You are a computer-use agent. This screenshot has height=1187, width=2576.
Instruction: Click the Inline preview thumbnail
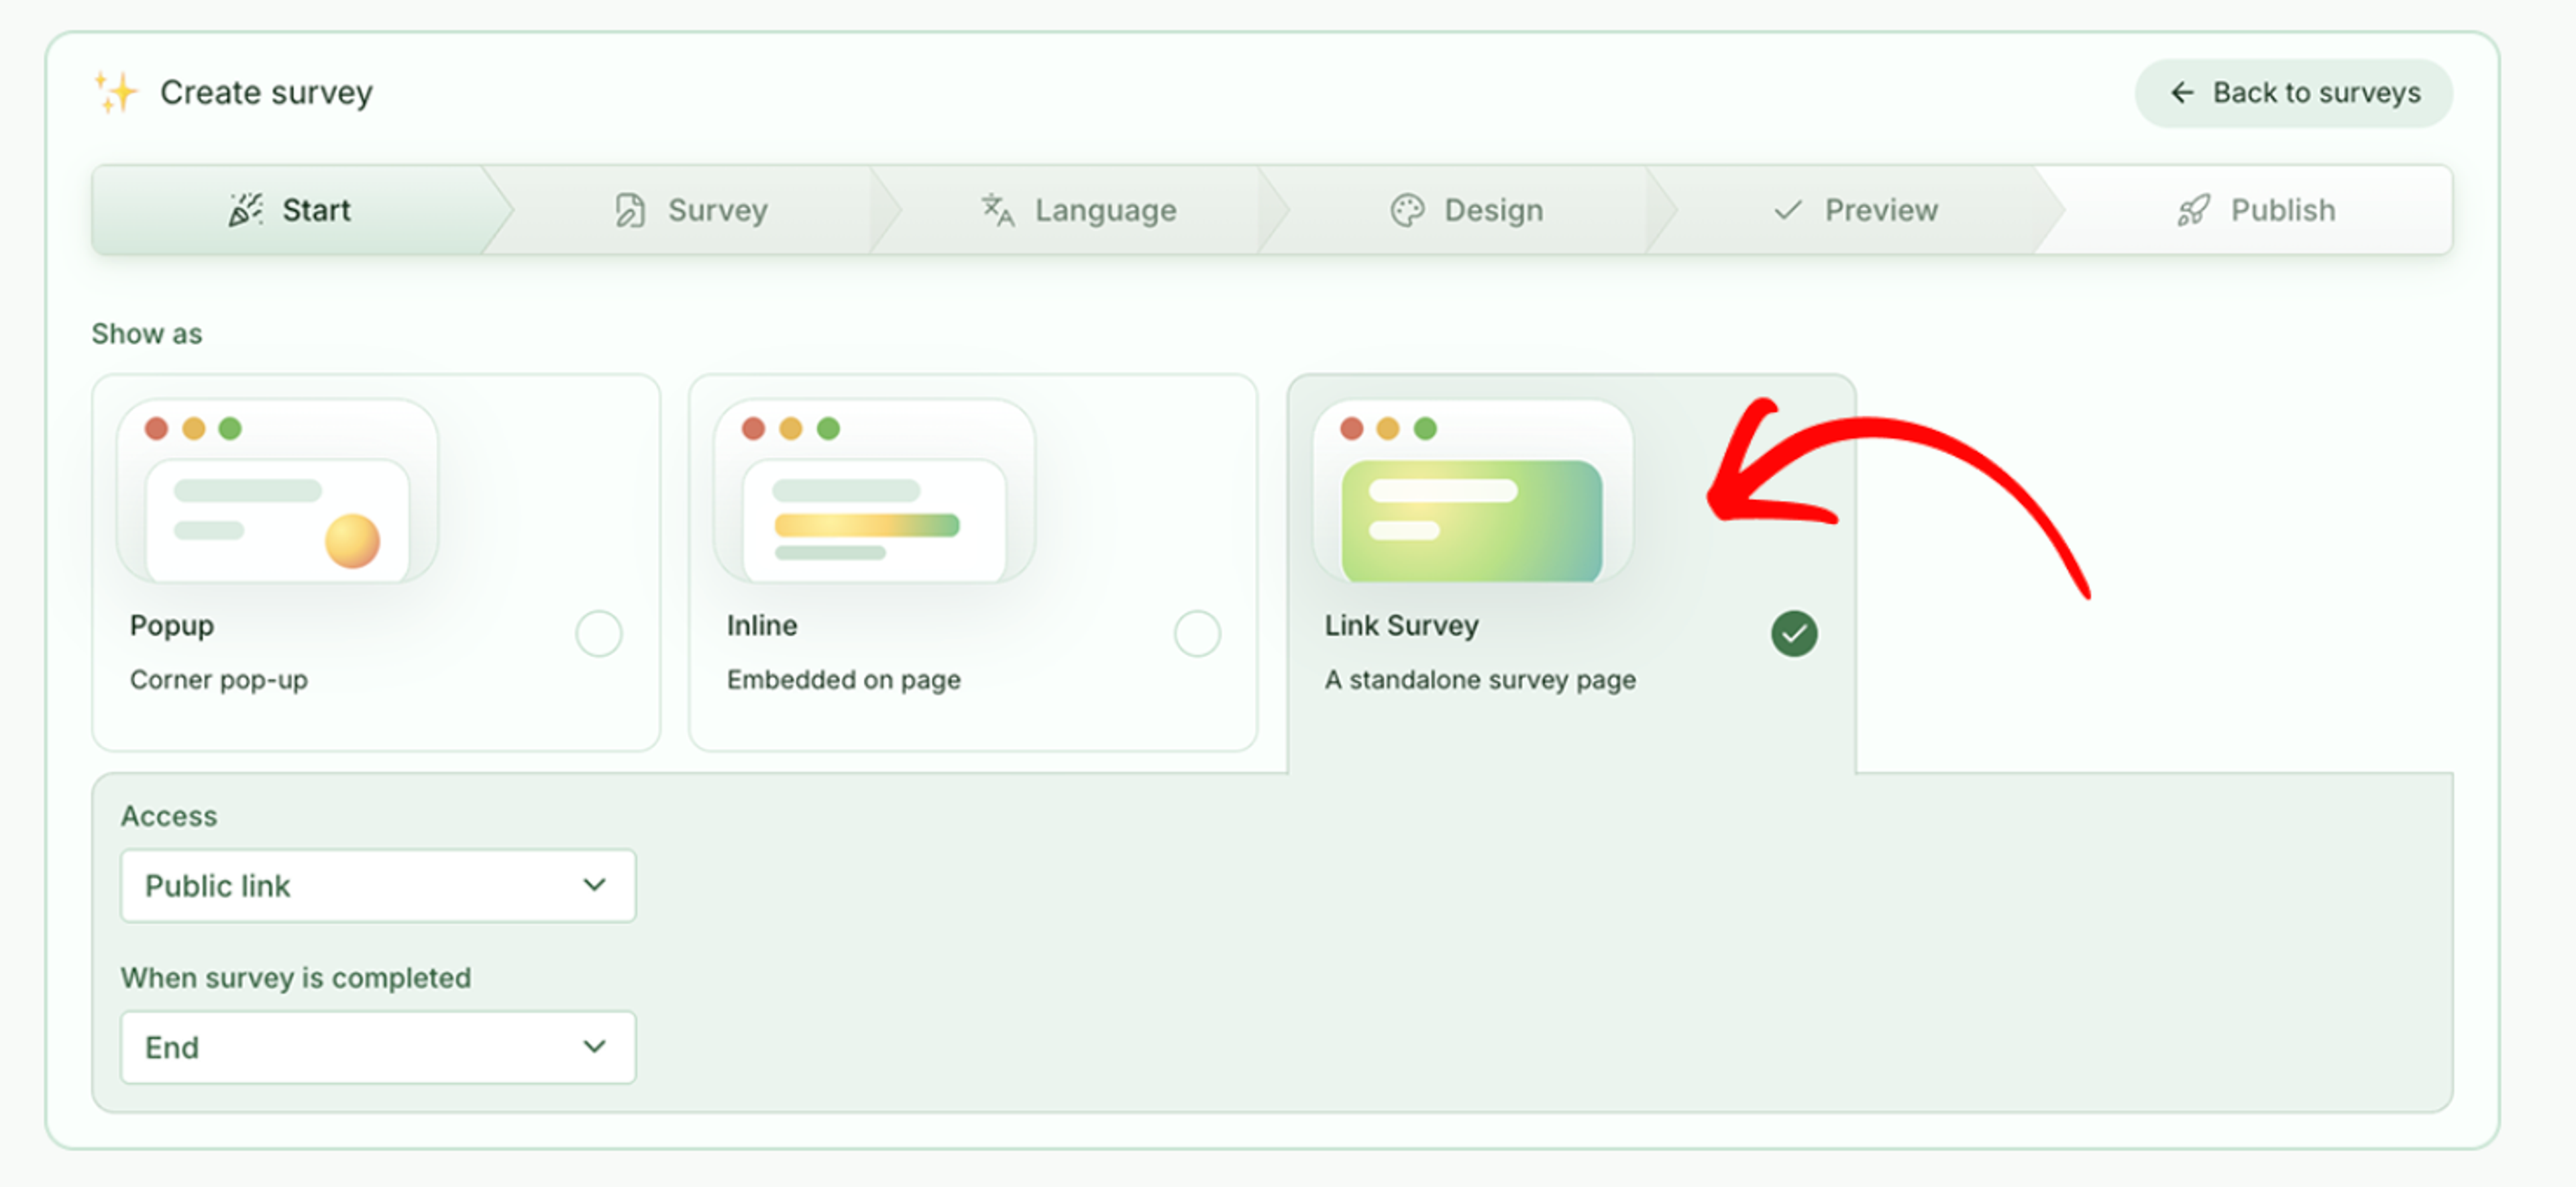(874, 490)
